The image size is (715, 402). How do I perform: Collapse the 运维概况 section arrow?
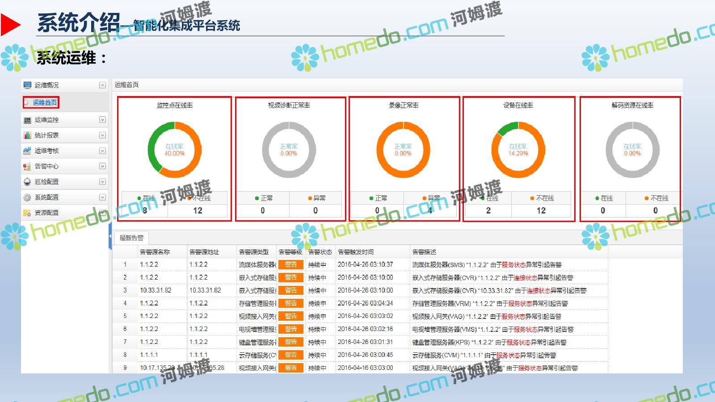[102, 85]
